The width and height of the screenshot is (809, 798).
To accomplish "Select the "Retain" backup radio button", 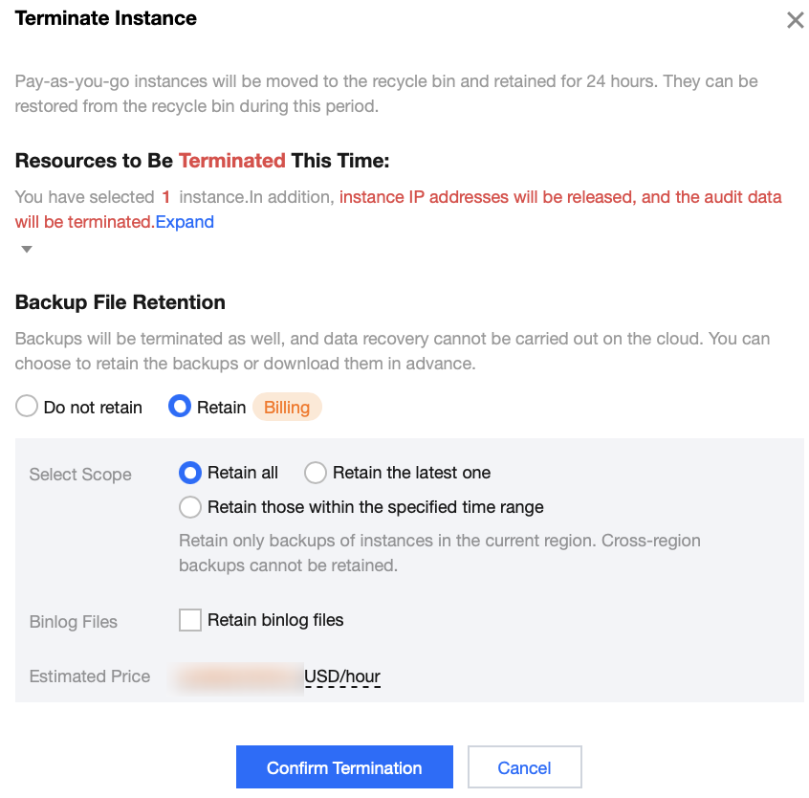I will click(x=180, y=407).
